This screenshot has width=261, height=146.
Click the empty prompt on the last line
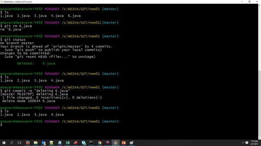1,125
